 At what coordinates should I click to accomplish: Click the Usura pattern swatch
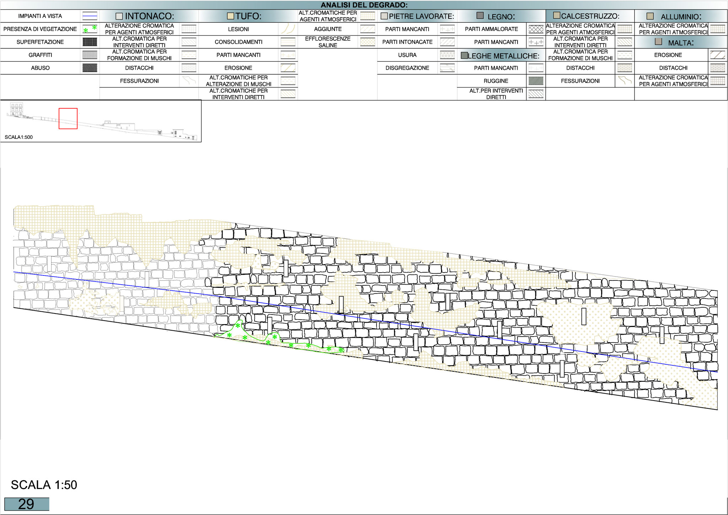point(447,55)
